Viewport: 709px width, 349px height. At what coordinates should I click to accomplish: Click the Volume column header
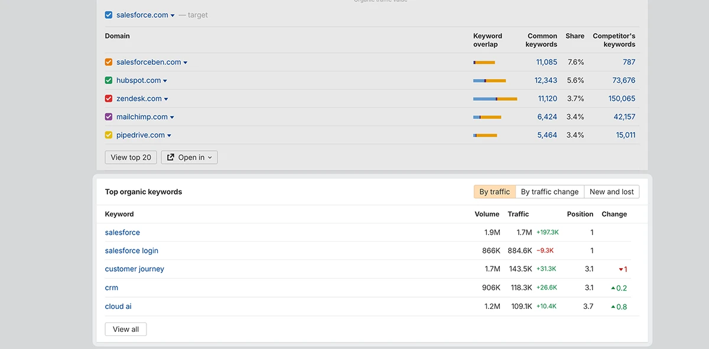pyautogui.click(x=487, y=214)
